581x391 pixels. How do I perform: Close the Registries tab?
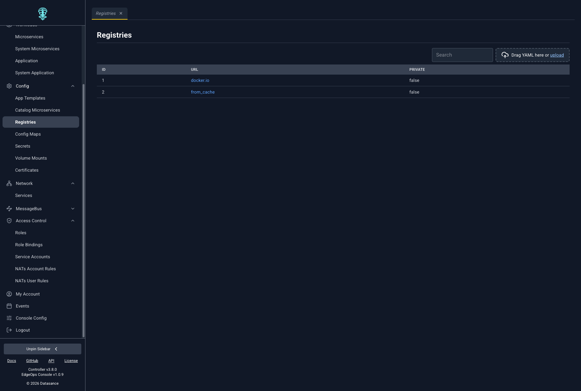click(x=121, y=13)
